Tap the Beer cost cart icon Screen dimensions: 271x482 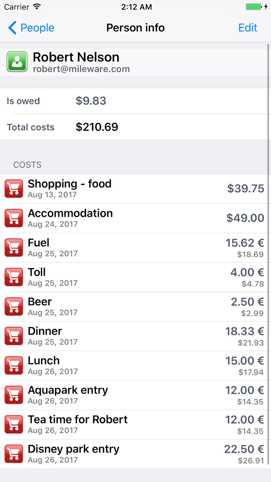pyautogui.click(x=14, y=307)
